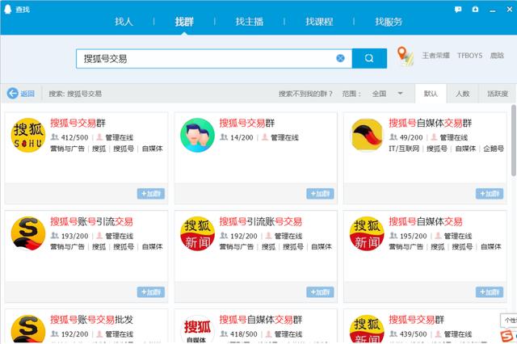The width and height of the screenshot is (517, 344).
Task: Click the map location pin icon
Action: point(404,57)
